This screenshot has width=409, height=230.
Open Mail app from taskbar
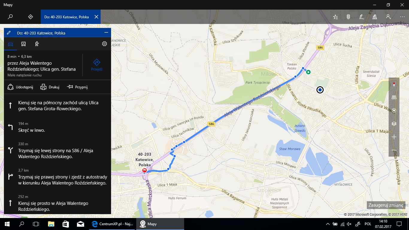80,224
